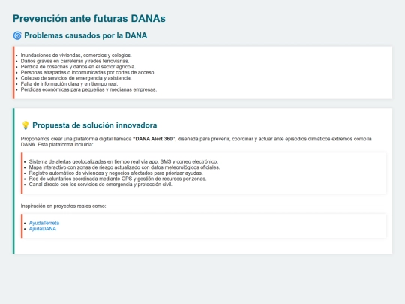405x304 pixels.
Task: Open the AyudaTerreta link
Action: (x=44, y=223)
